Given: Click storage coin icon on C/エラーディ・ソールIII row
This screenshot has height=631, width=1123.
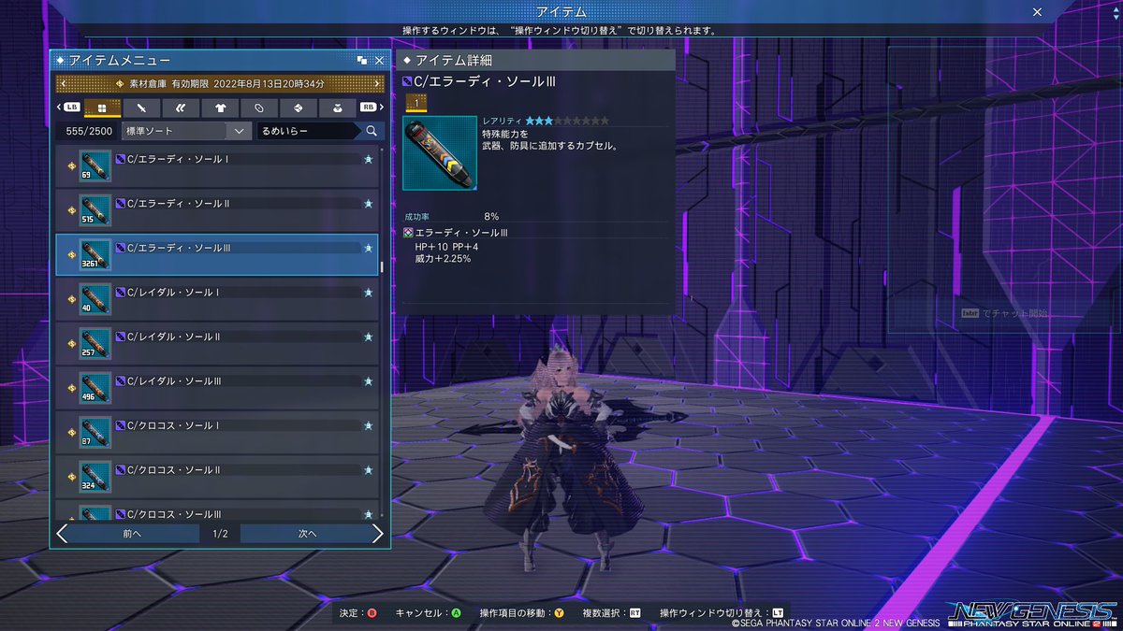Looking at the screenshot, I should click(71, 255).
